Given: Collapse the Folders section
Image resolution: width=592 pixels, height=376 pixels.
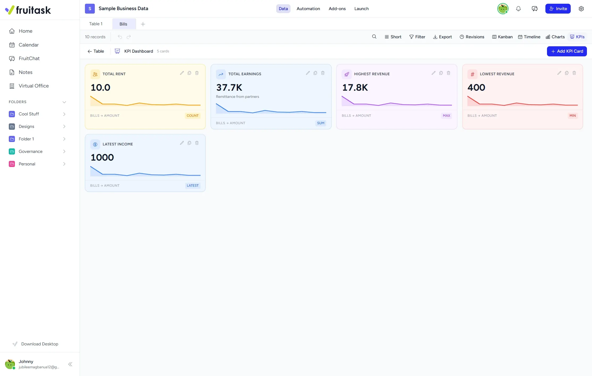Looking at the screenshot, I should point(64,102).
